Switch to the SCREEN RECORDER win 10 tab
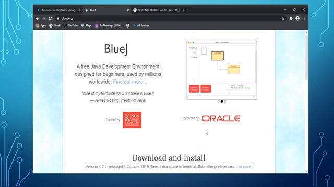Image resolution: width=334 pixels, height=187 pixels. 155,10
